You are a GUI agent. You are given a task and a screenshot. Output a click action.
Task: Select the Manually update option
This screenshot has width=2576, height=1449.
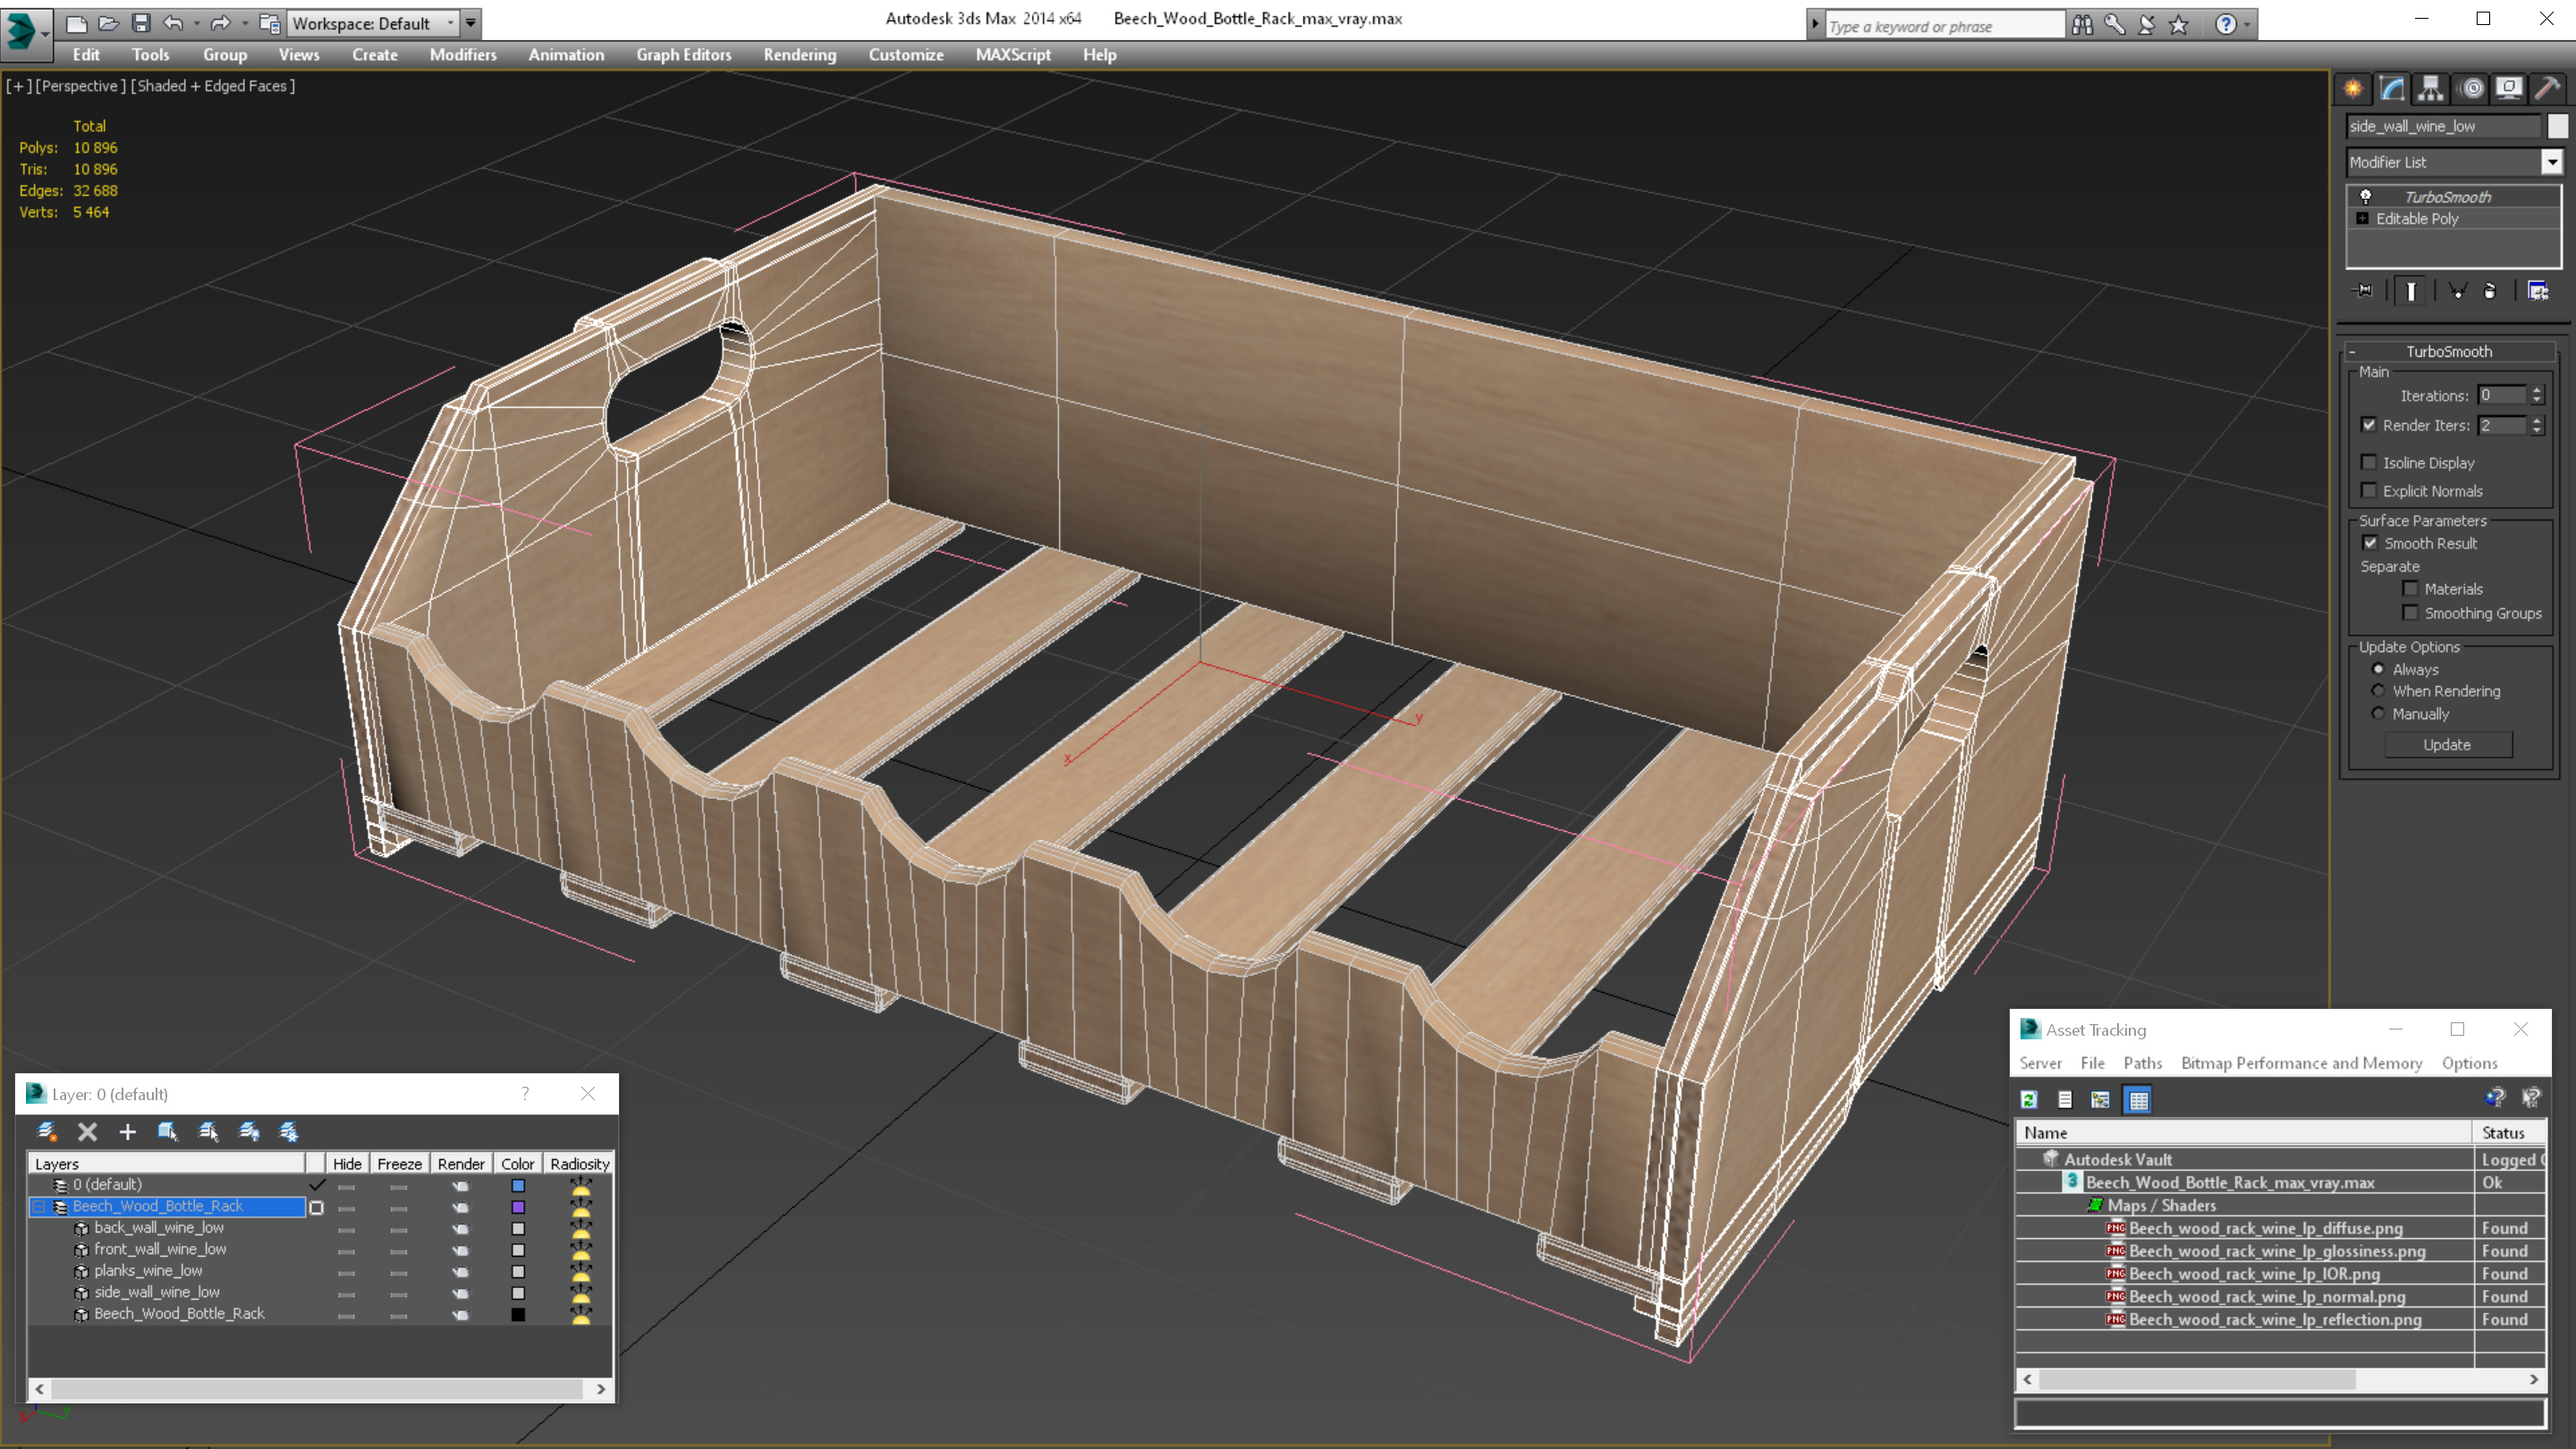(2379, 713)
